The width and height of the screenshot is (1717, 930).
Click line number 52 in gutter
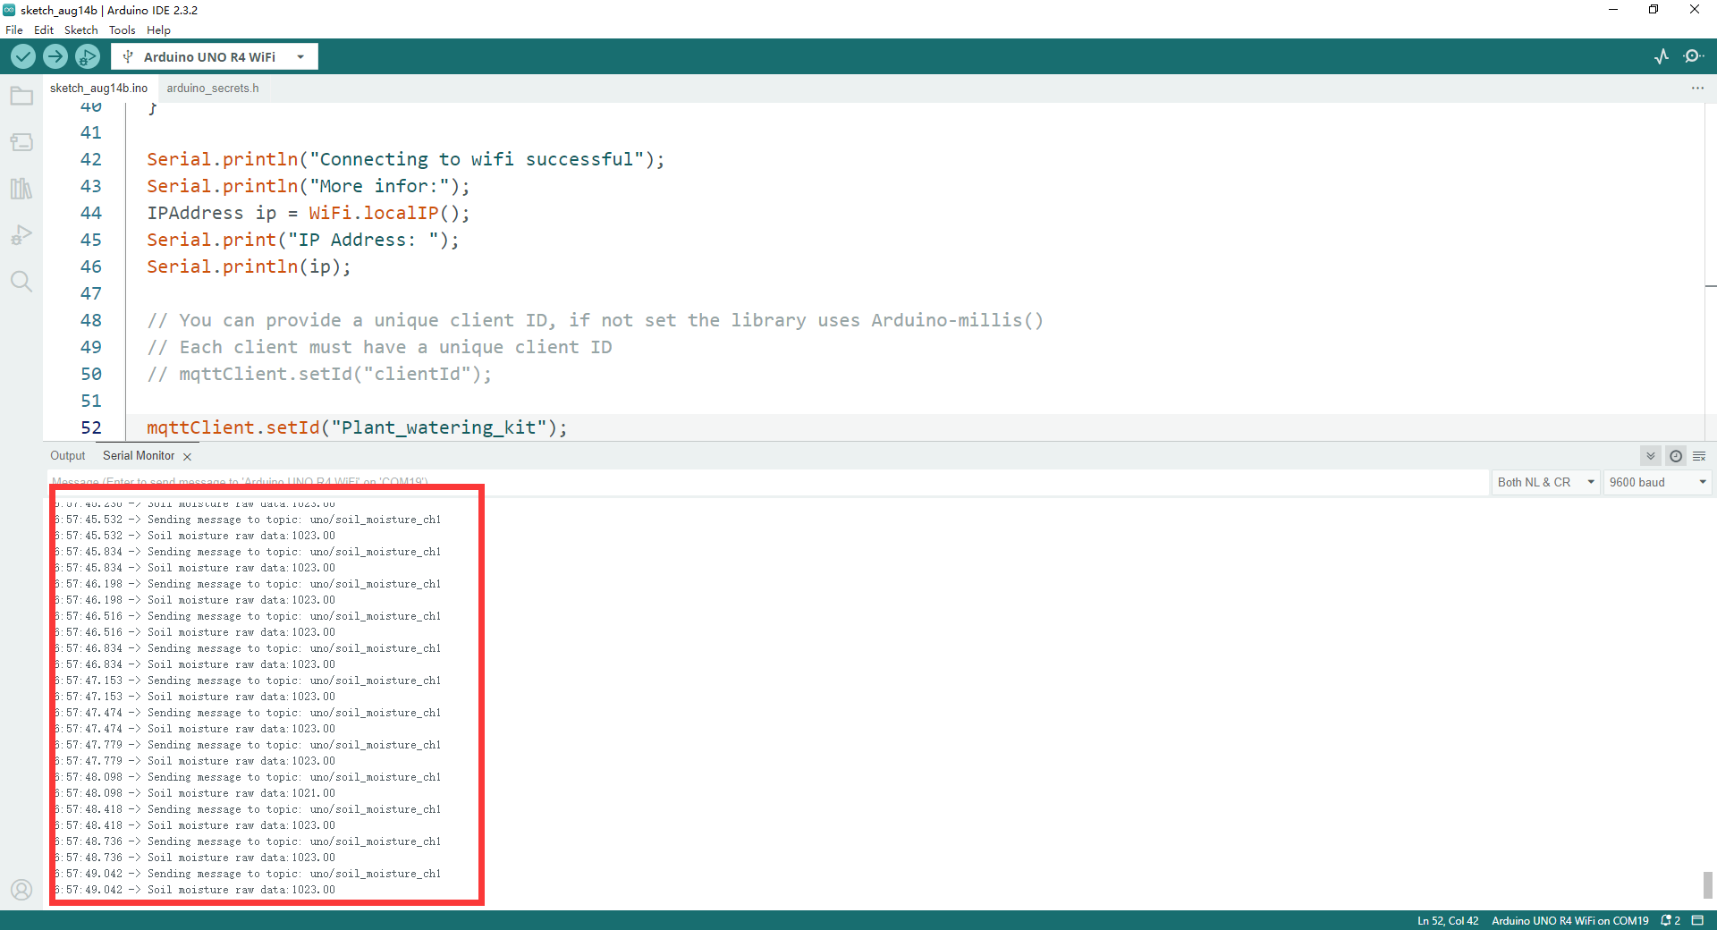[x=91, y=427]
